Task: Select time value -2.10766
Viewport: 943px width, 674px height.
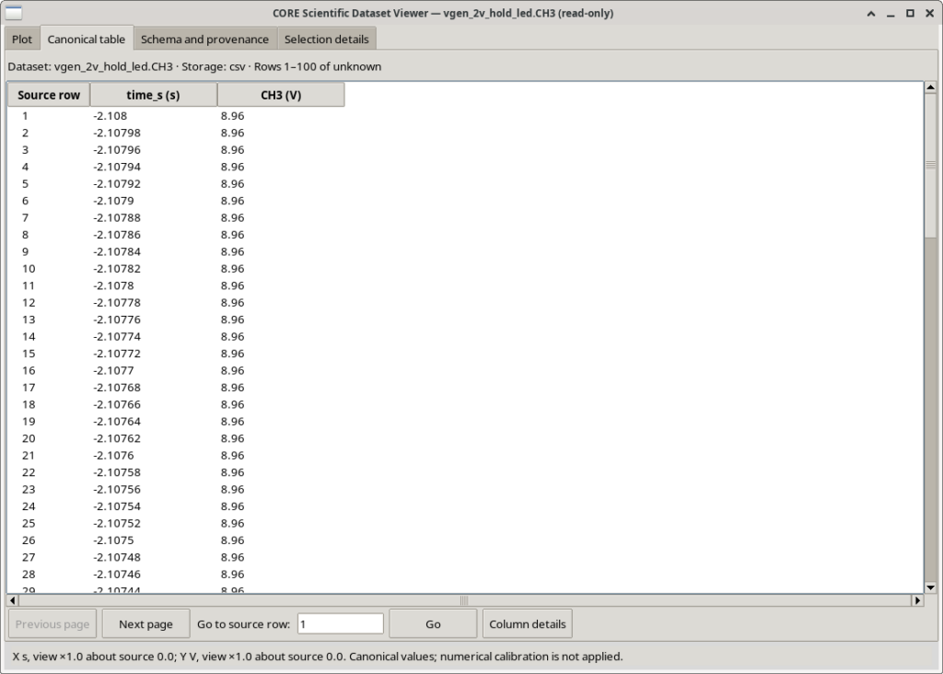Action: coord(117,404)
